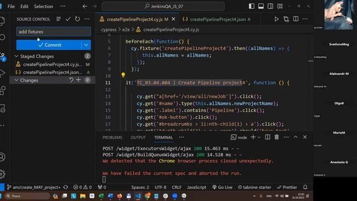Click the e2e breadcrumb segment
The height and width of the screenshot is (201, 357).
(126, 30)
